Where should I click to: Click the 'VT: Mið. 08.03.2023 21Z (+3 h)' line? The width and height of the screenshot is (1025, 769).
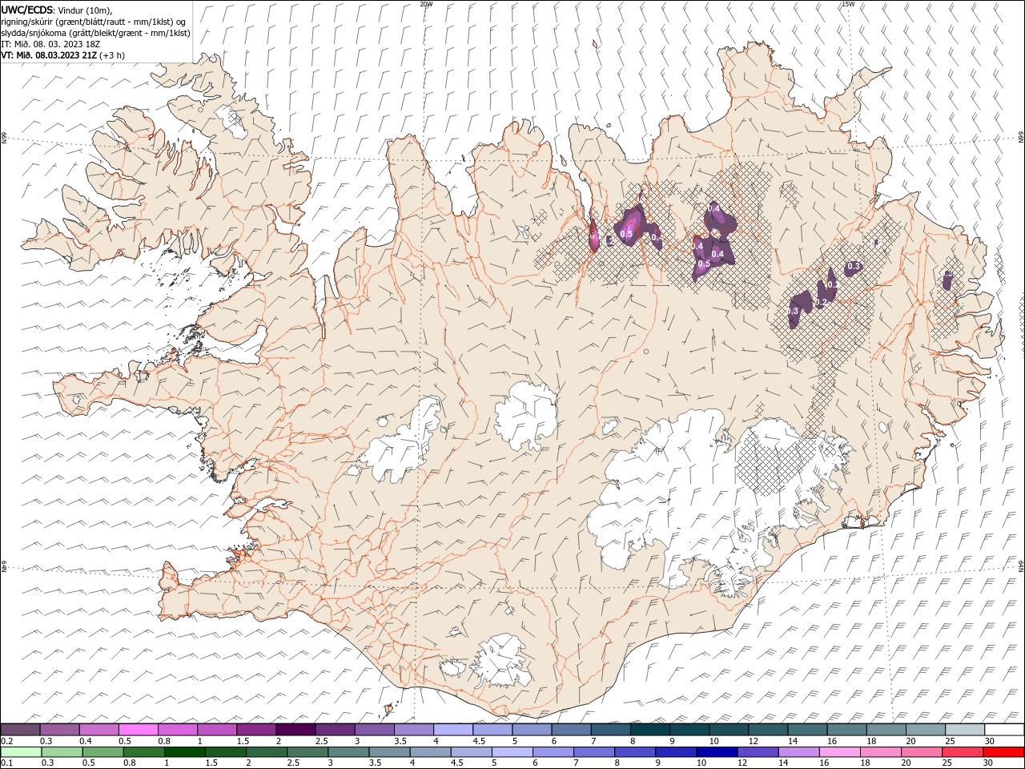coord(62,55)
